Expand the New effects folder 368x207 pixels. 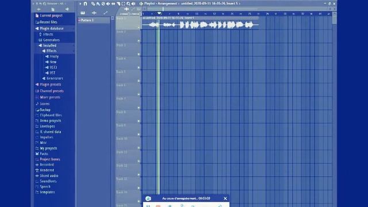[54, 62]
